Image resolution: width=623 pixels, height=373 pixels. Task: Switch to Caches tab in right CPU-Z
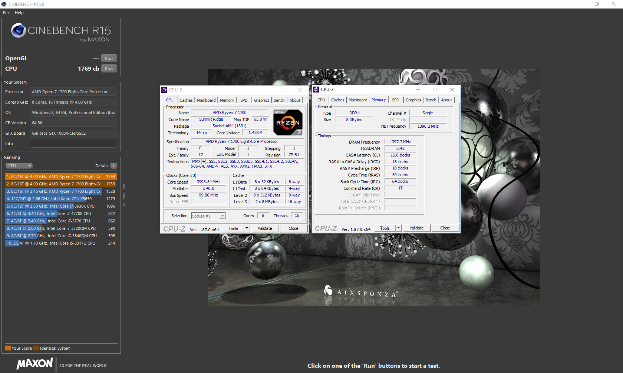[338, 100]
